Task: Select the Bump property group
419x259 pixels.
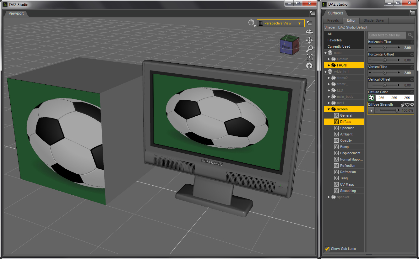Action: pos(344,147)
